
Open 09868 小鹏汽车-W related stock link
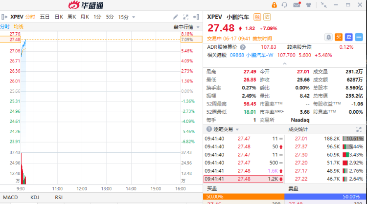(x=252, y=55)
